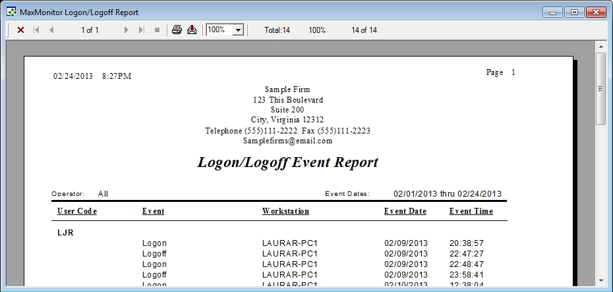Close the report preview with red X

[x=20, y=30]
